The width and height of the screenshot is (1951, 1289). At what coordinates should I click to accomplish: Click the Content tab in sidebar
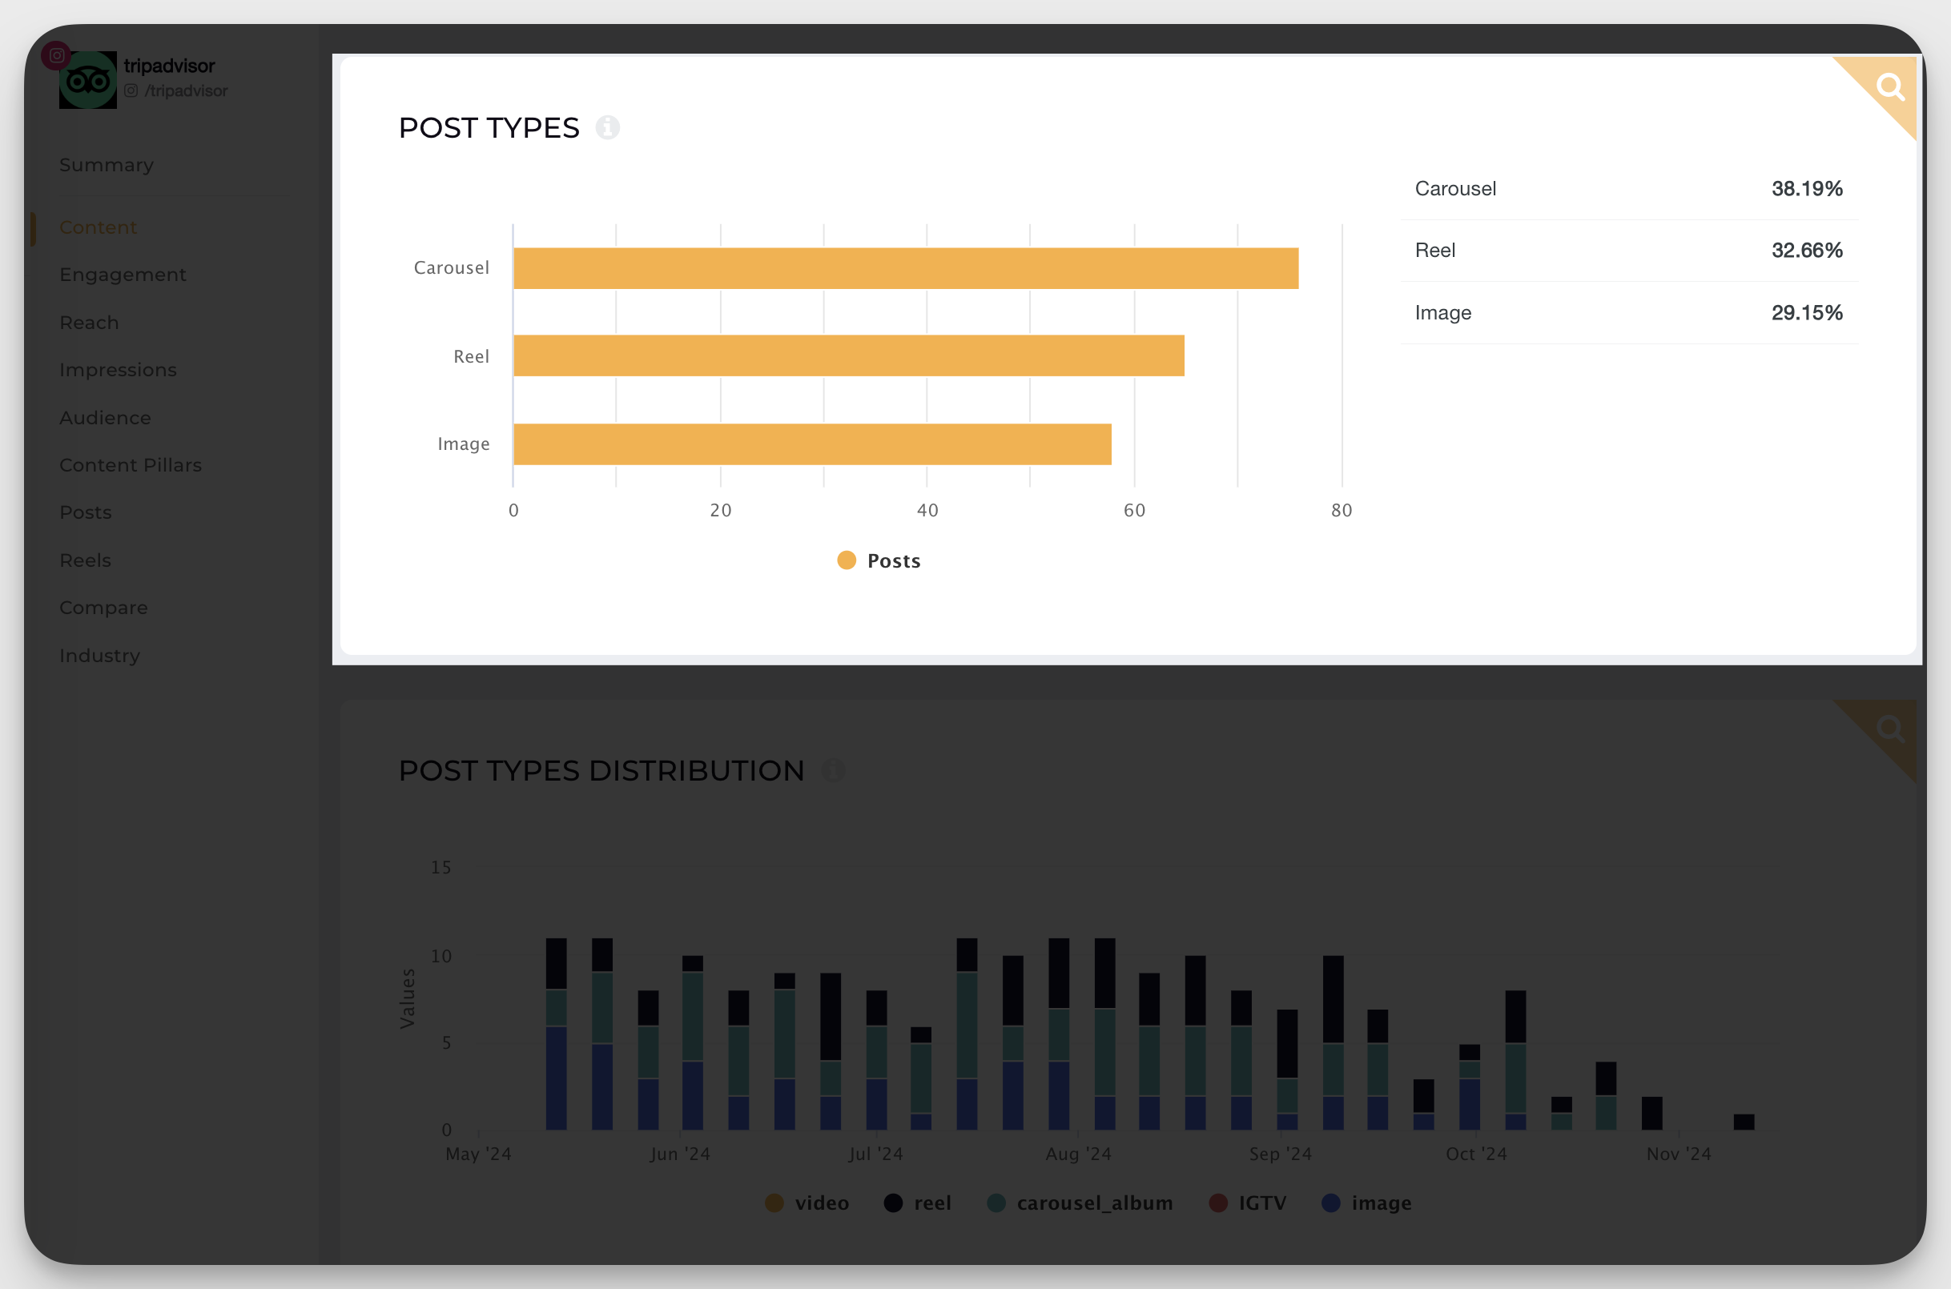pyautogui.click(x=98, y=226)
